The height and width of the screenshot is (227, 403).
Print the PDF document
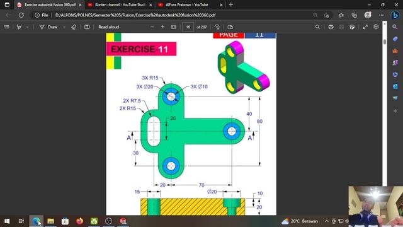[331, 27]
